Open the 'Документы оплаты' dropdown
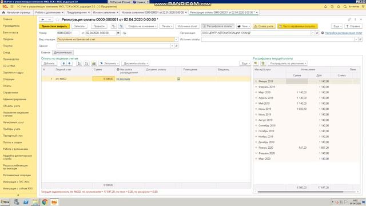Viewport: 366px width, 206px height. (x=136, y=64)
